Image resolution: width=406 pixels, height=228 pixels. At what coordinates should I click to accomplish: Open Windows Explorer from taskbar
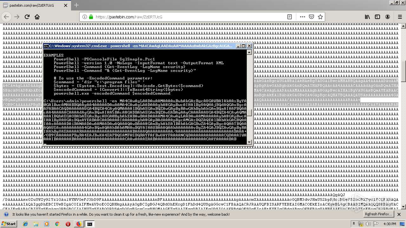tap(36, 224)
